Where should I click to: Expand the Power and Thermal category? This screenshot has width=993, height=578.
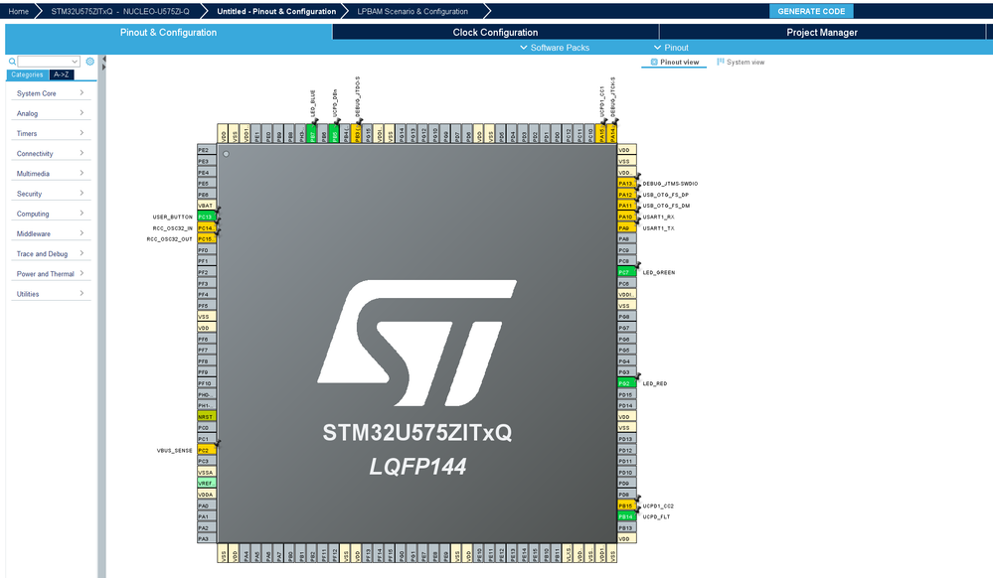coord(50,274)
